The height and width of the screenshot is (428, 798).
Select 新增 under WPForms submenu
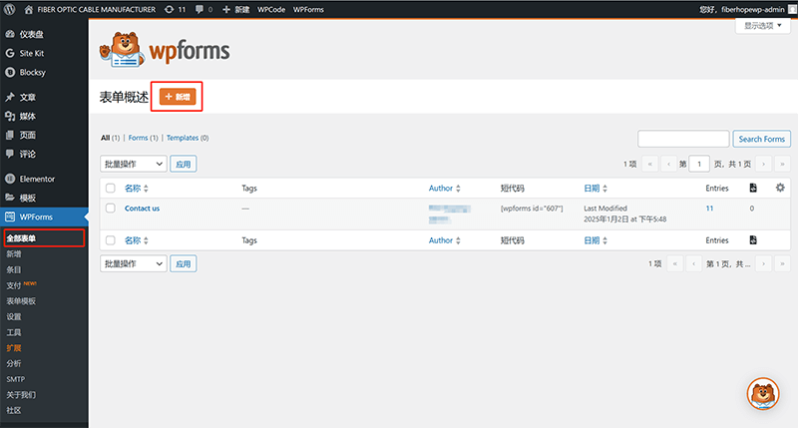tap(14, 254)
